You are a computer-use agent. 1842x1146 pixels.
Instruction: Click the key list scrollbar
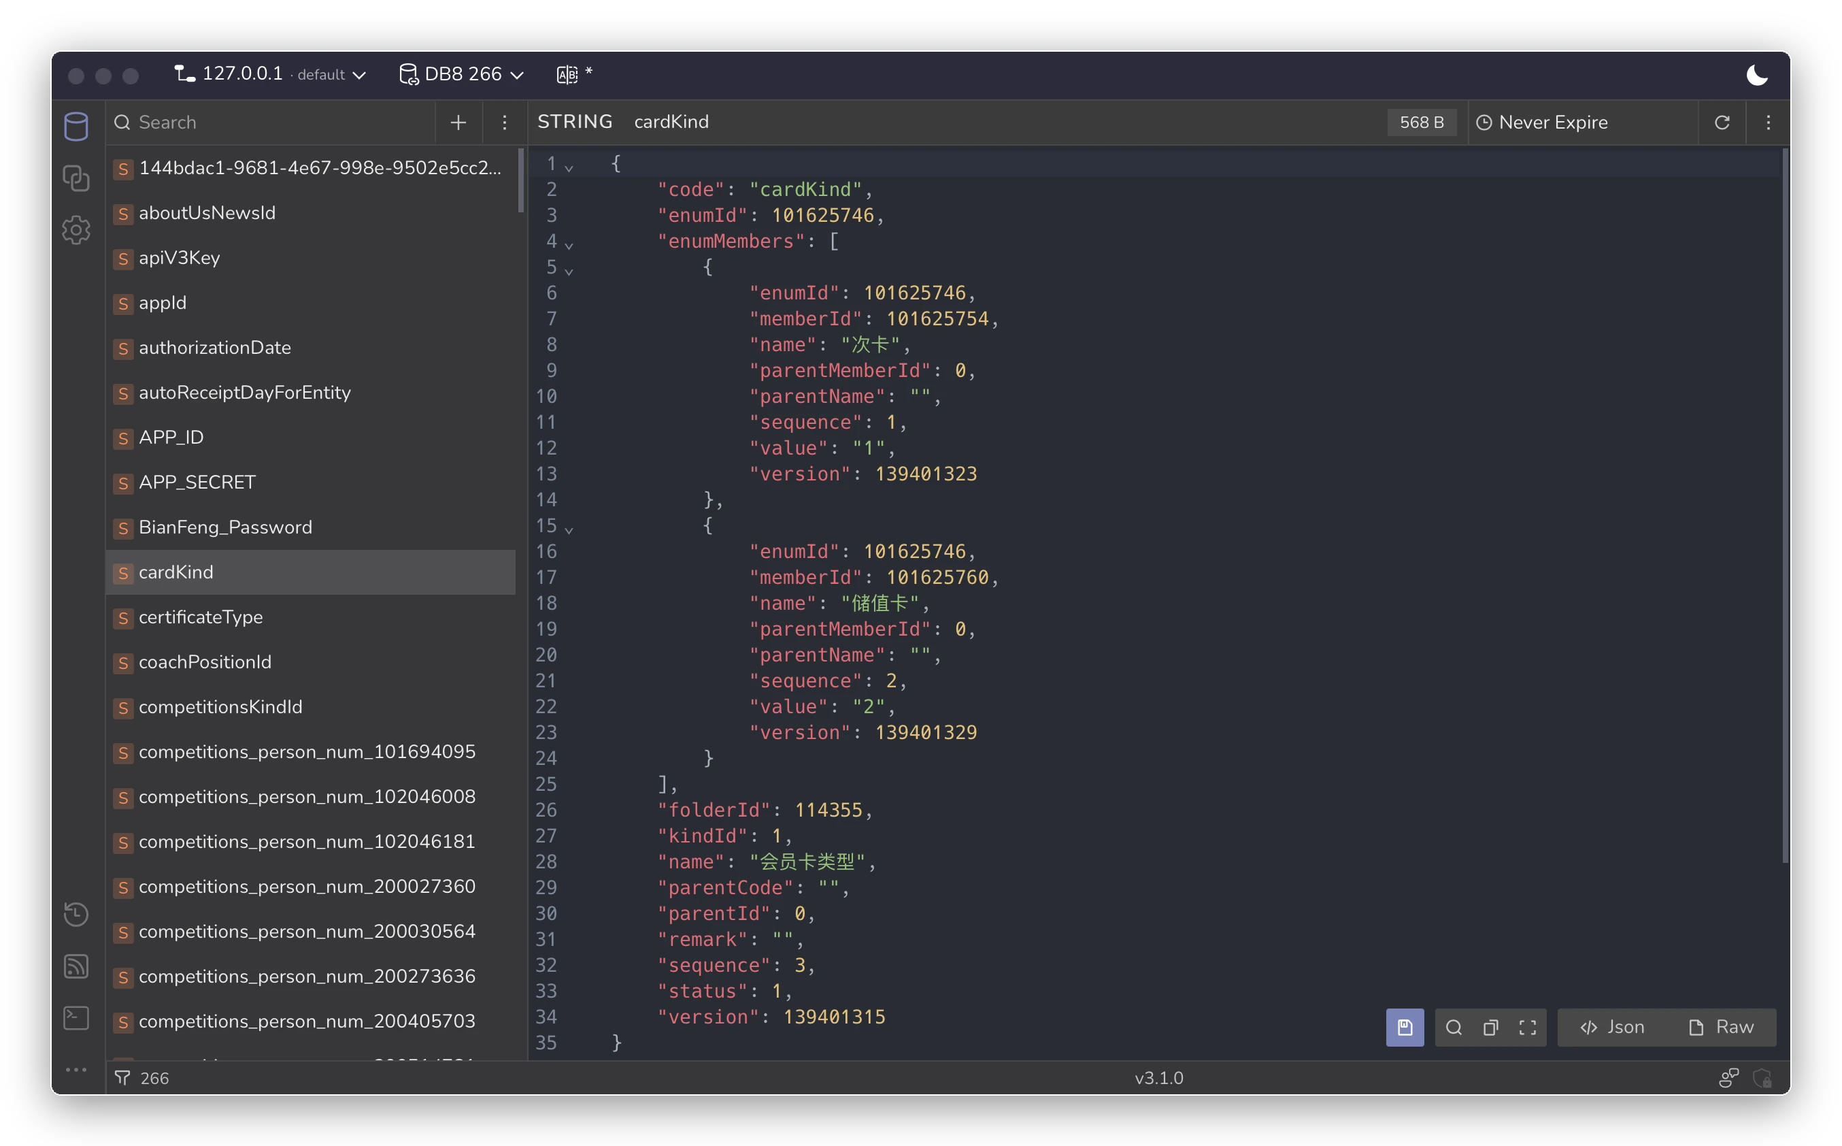point(521,180)
